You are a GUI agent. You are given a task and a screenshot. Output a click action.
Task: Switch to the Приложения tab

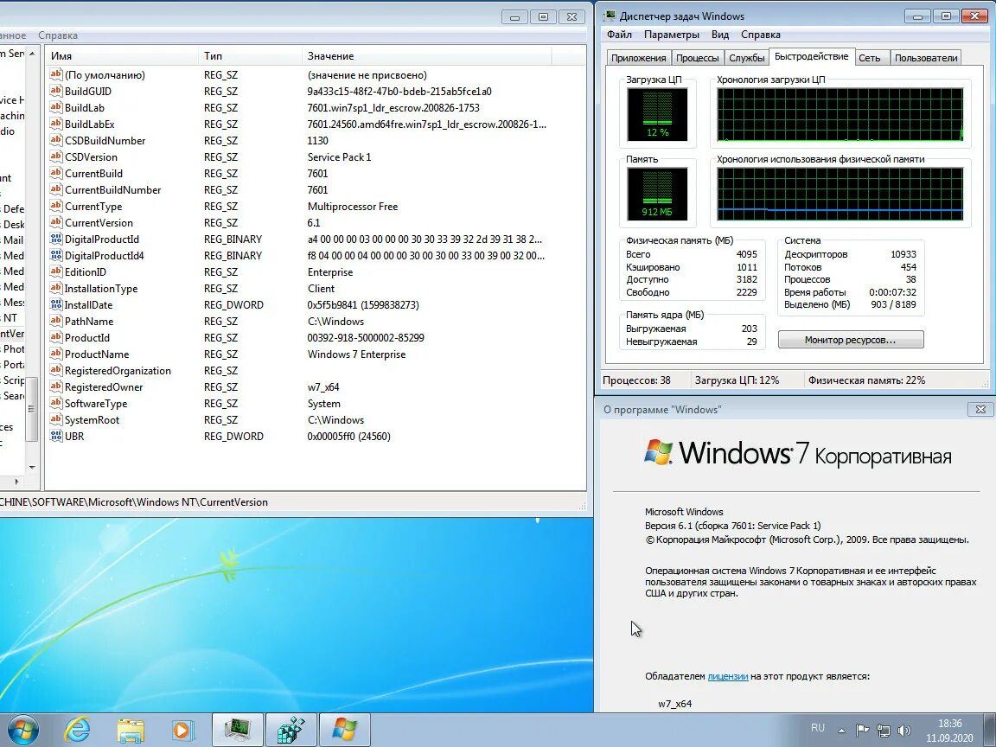(638, 58)
